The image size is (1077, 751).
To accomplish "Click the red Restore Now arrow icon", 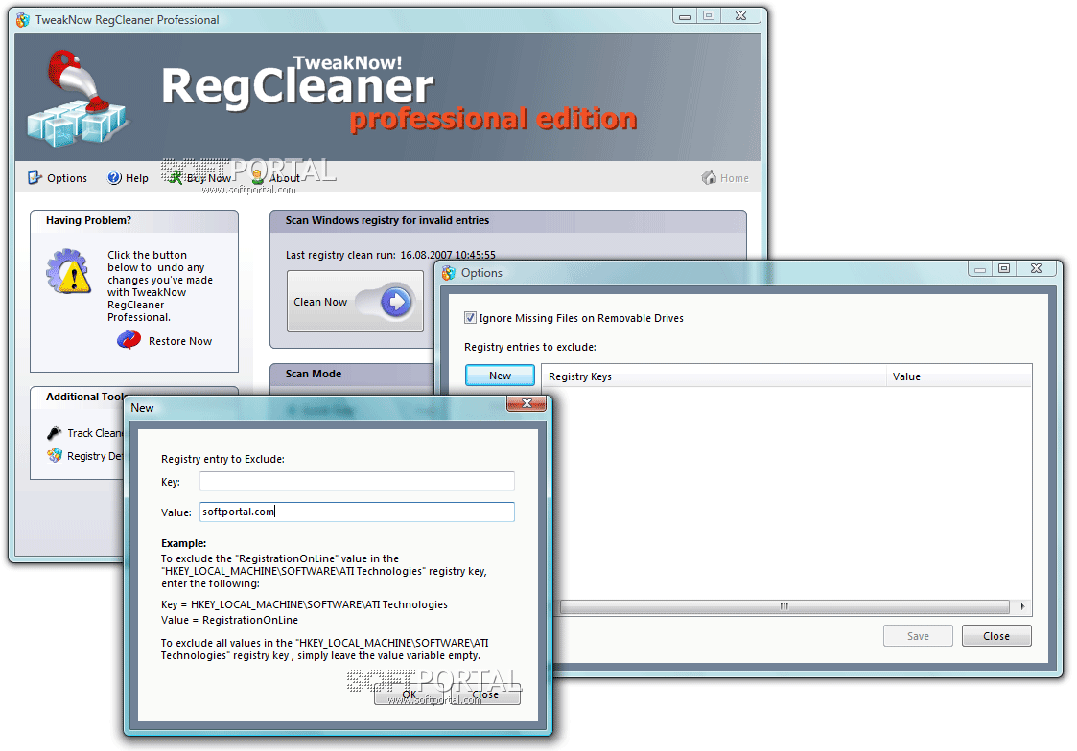I will click(x=129, y=339).
